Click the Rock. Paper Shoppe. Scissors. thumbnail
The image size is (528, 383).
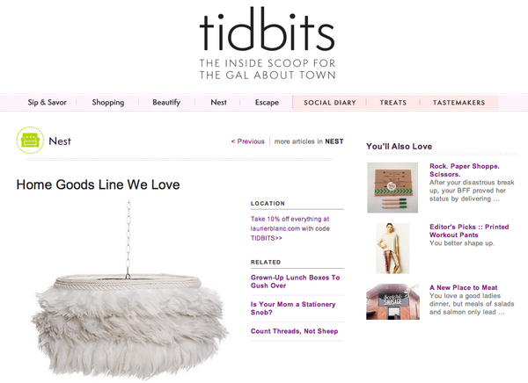tap(392, 188)
